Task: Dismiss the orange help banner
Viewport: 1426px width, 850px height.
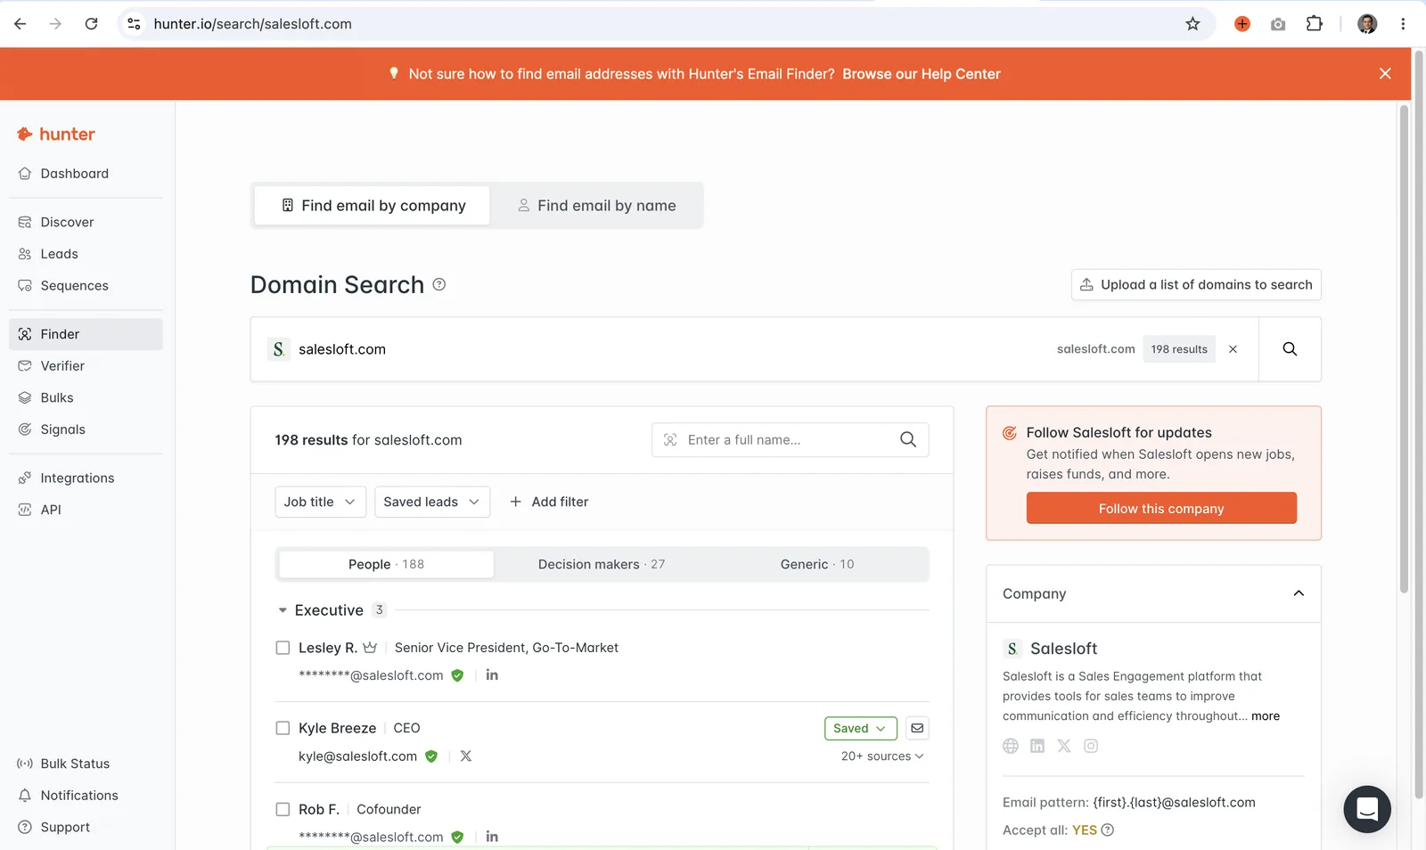Action: click(1385, 74)
